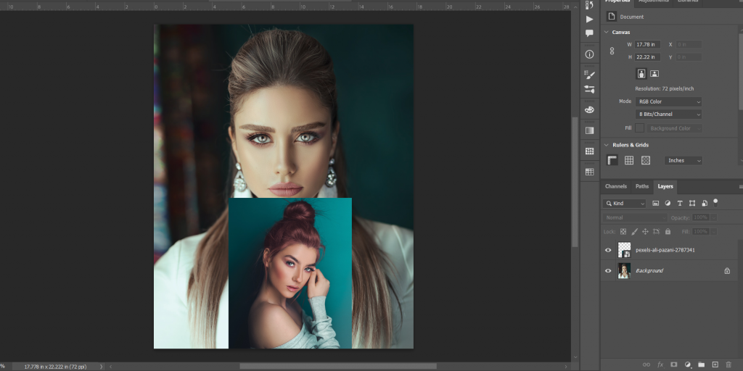Image resolution: width=743 pixels, height=371 pixels.
Task: Open the Background Color fill dropdown
Action: (x=675, y=129)
